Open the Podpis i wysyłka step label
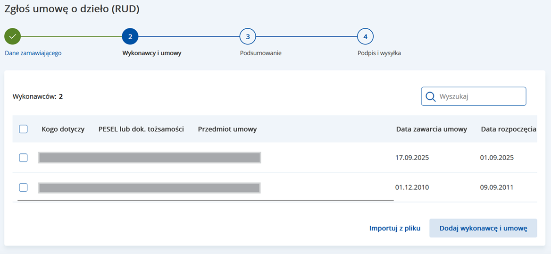The width and height of the screenshot is (551, 254). (x=379, y=53)
